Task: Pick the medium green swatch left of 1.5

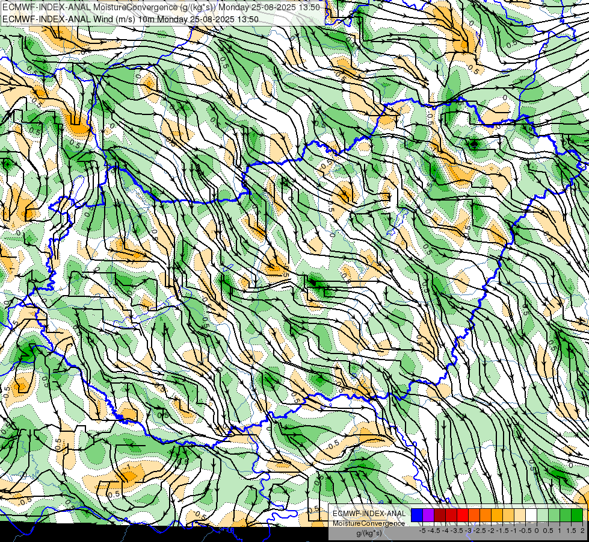Action: coord(566,516)
